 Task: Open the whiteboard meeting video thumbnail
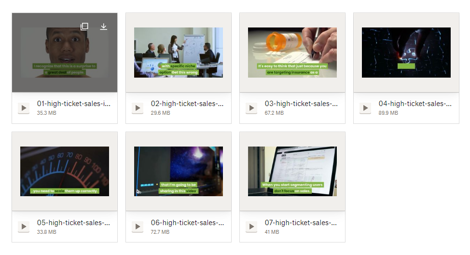click(179, 53)
